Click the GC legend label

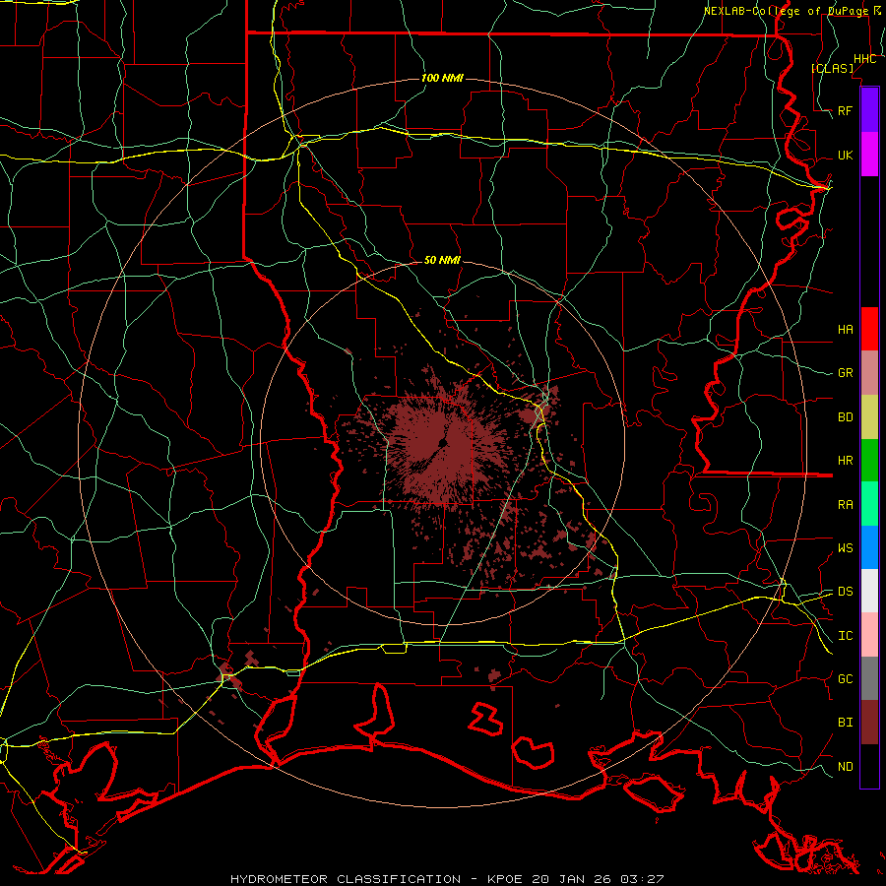coord(845,678)
